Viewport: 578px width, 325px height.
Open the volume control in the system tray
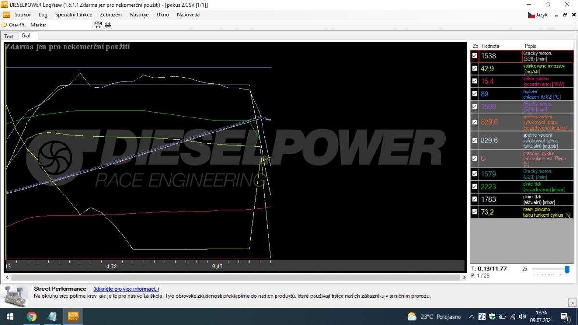coord(523,317)
